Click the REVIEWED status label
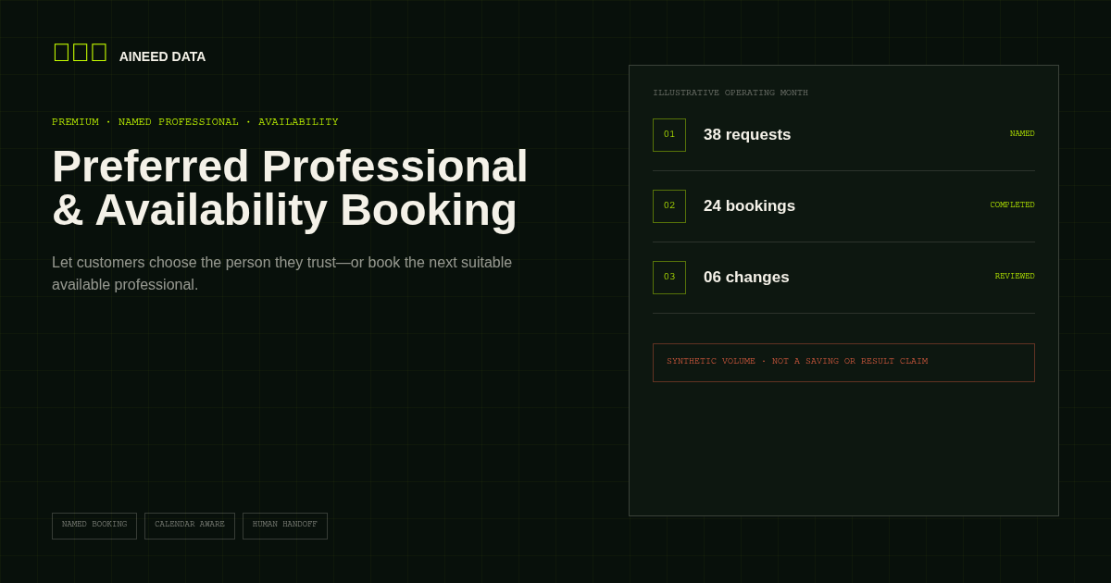The height and width of the screenshot is (583, 1111). pyautogui.click(x=1015, y=277)
